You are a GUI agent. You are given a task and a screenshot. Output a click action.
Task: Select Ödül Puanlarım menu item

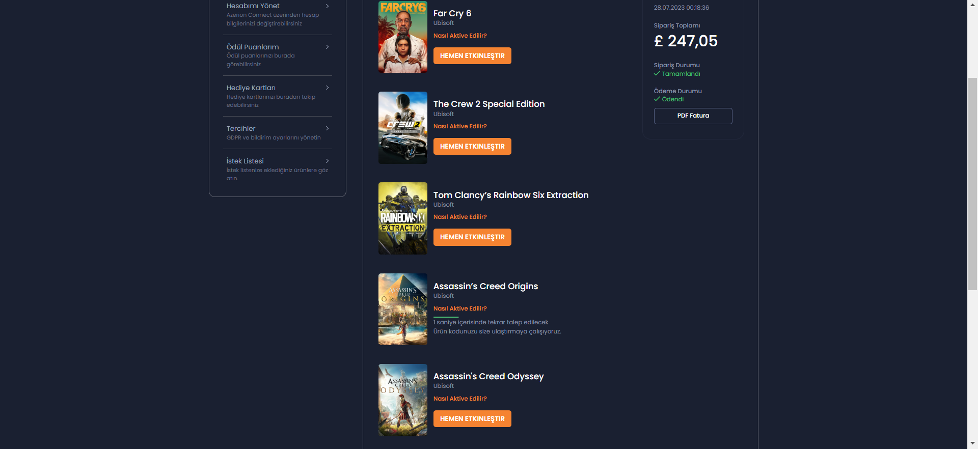[x=278, y=55]
